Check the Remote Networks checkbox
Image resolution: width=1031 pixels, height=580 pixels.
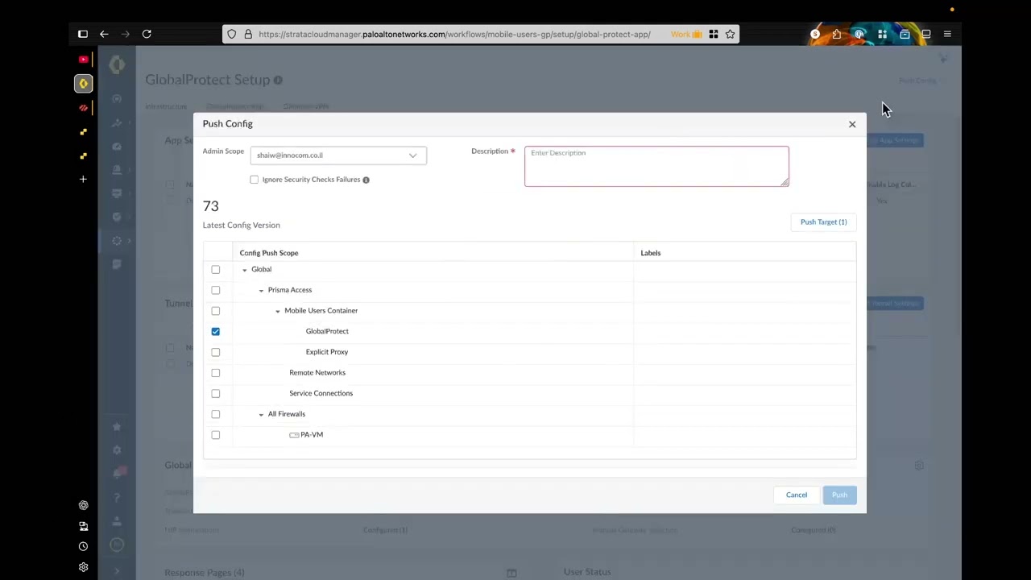click(215, 373)
